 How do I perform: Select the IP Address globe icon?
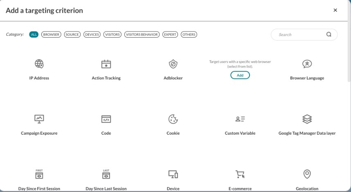click(39, 64)
